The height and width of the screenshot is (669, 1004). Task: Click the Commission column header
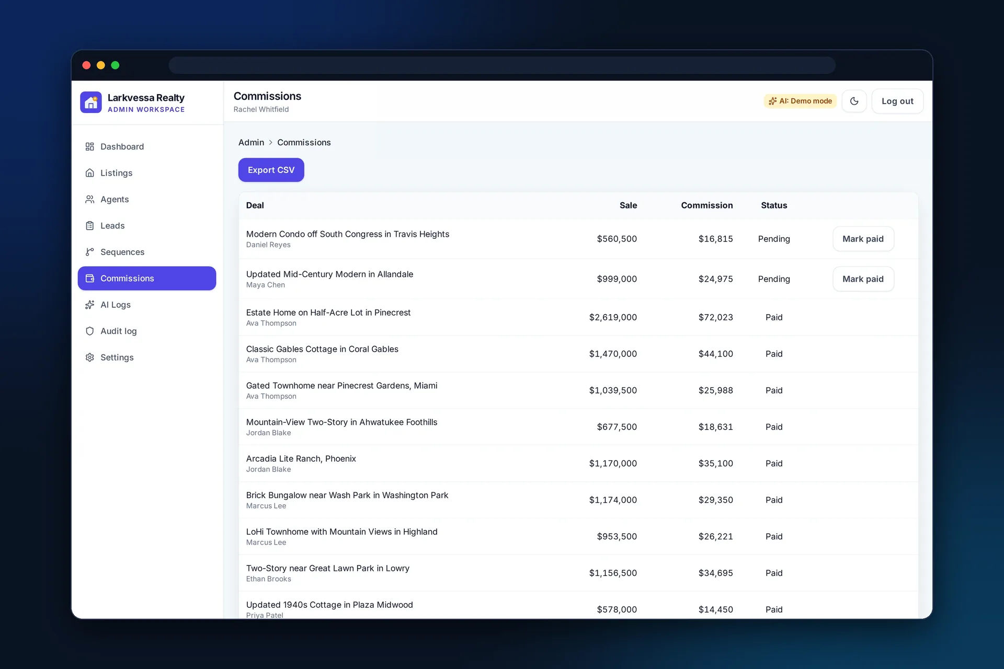(706, 205)
